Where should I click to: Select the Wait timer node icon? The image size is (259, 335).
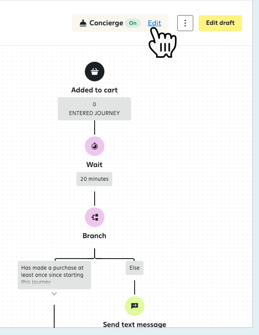point(95,146)
